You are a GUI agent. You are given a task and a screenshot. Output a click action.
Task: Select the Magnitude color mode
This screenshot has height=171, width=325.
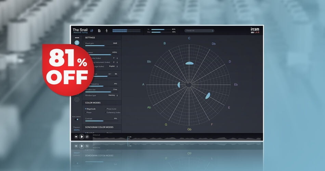(x=90, y=109)
